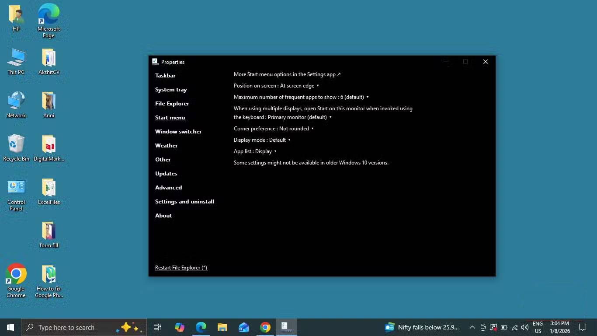Open the HP user folder on desktop

(16, 18)
